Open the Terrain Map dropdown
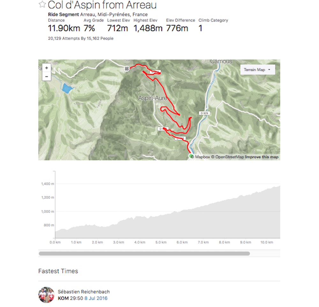The height and width of the screenshot is (307, 319). point(257,70)
